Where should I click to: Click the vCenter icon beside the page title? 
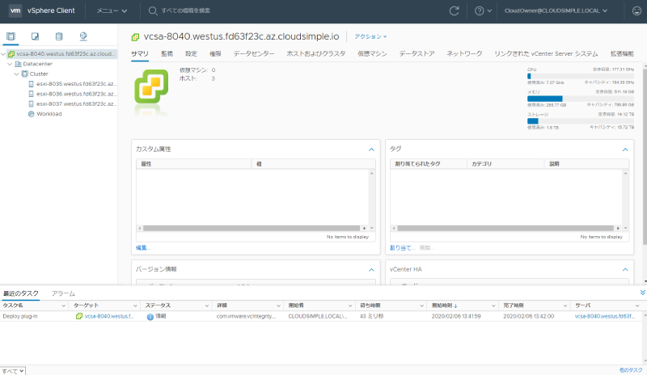[135, 37]
